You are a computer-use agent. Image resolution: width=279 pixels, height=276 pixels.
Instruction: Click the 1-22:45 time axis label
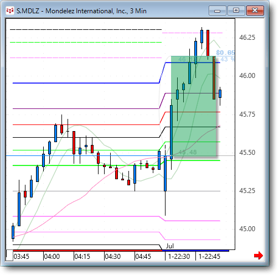[x=209, y=257]
